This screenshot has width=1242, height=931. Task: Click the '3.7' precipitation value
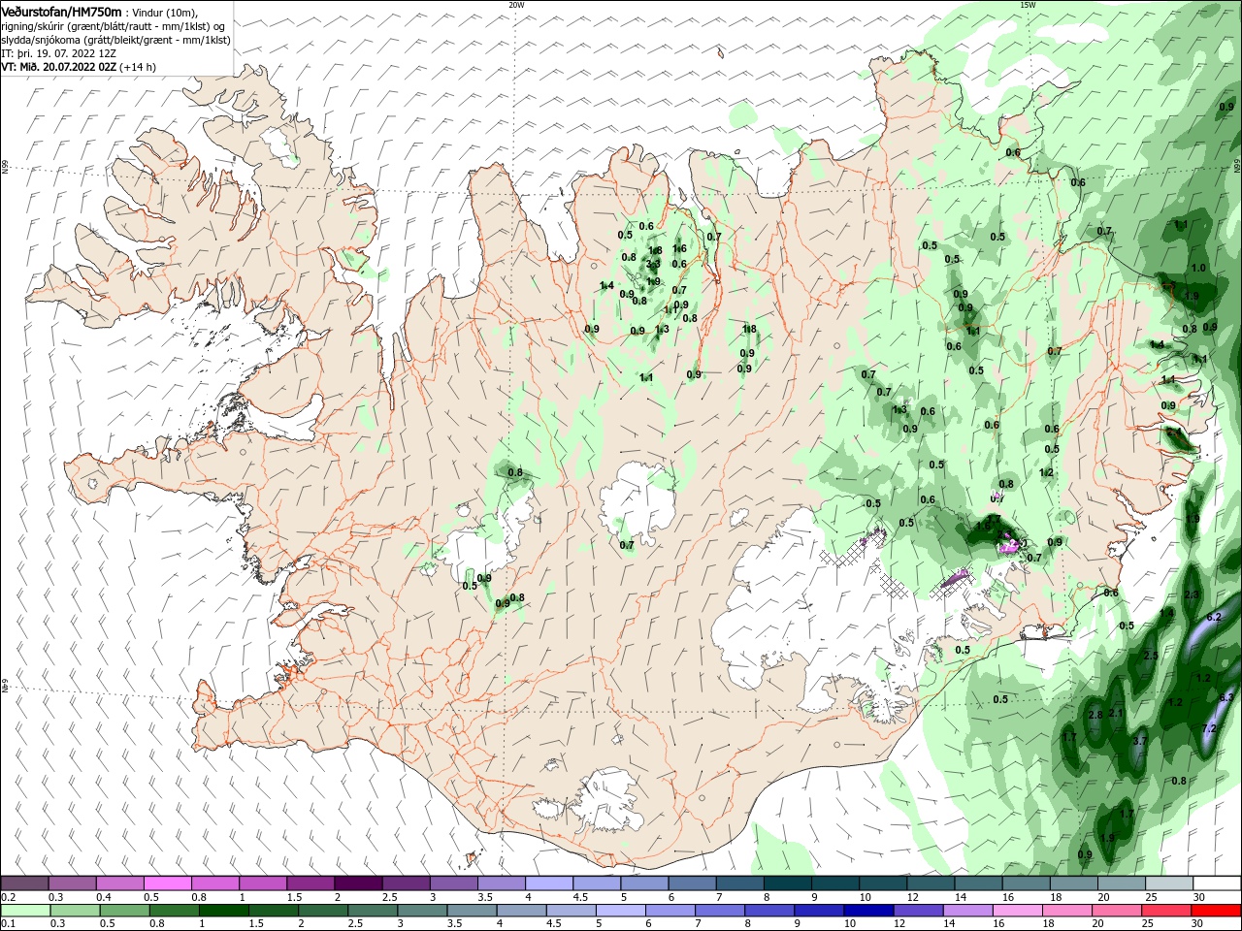(x=1140, y=740)
